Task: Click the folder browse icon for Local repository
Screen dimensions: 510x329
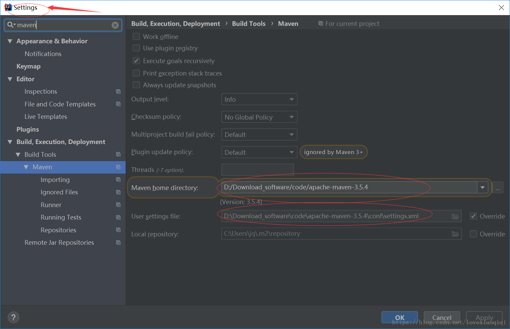Action: point(455,234)
